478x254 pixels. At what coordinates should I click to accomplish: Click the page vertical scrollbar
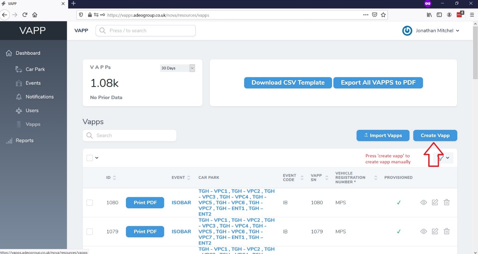point(475,53)
